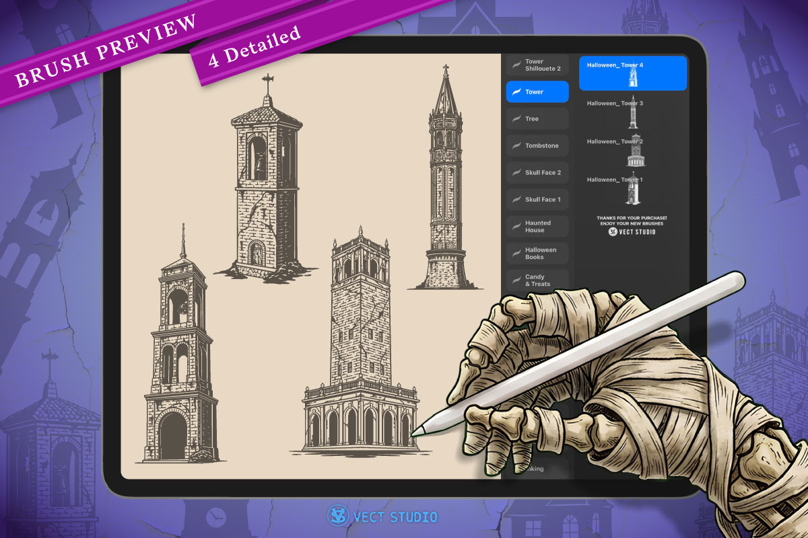
Task: Open the Candy & Treats brush set
Action: [537, 280]
